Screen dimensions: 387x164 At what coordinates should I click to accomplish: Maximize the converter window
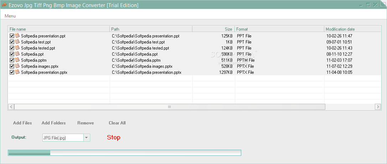point(368,5)
